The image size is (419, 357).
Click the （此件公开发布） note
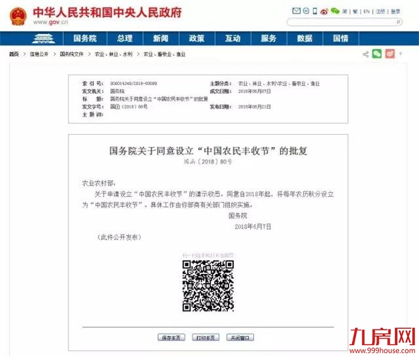coord(119,237)
